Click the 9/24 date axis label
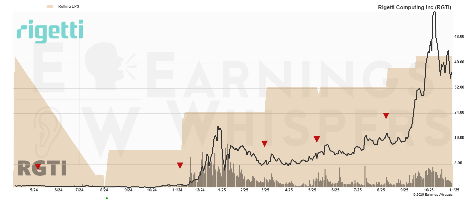The image size is (466, 199). coord(128,190)
